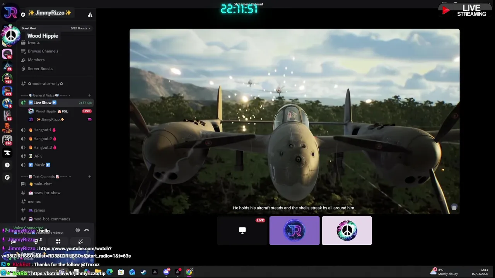
Task: Open the Activities launcher button
Action: [58, 241]
